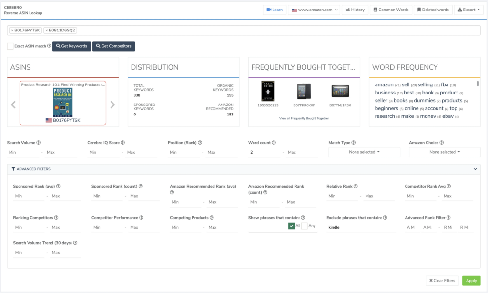488x293 pixels.
Task: Focus the Relative Rank Min field
Action: pyautogui.click(x=342, y=196)
